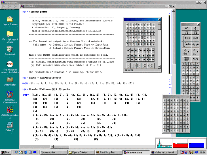The width and height of the screenshot is (207, 155).
Task: Switch to the Systemmonitor taskbar button
Action: click(53, 152)
